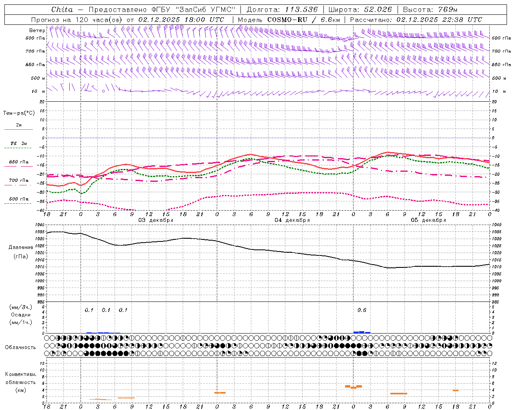Click the 'Ветер' wind panel label
The image size is (513, 410).
pyautogui.click(x=37, y=30)
